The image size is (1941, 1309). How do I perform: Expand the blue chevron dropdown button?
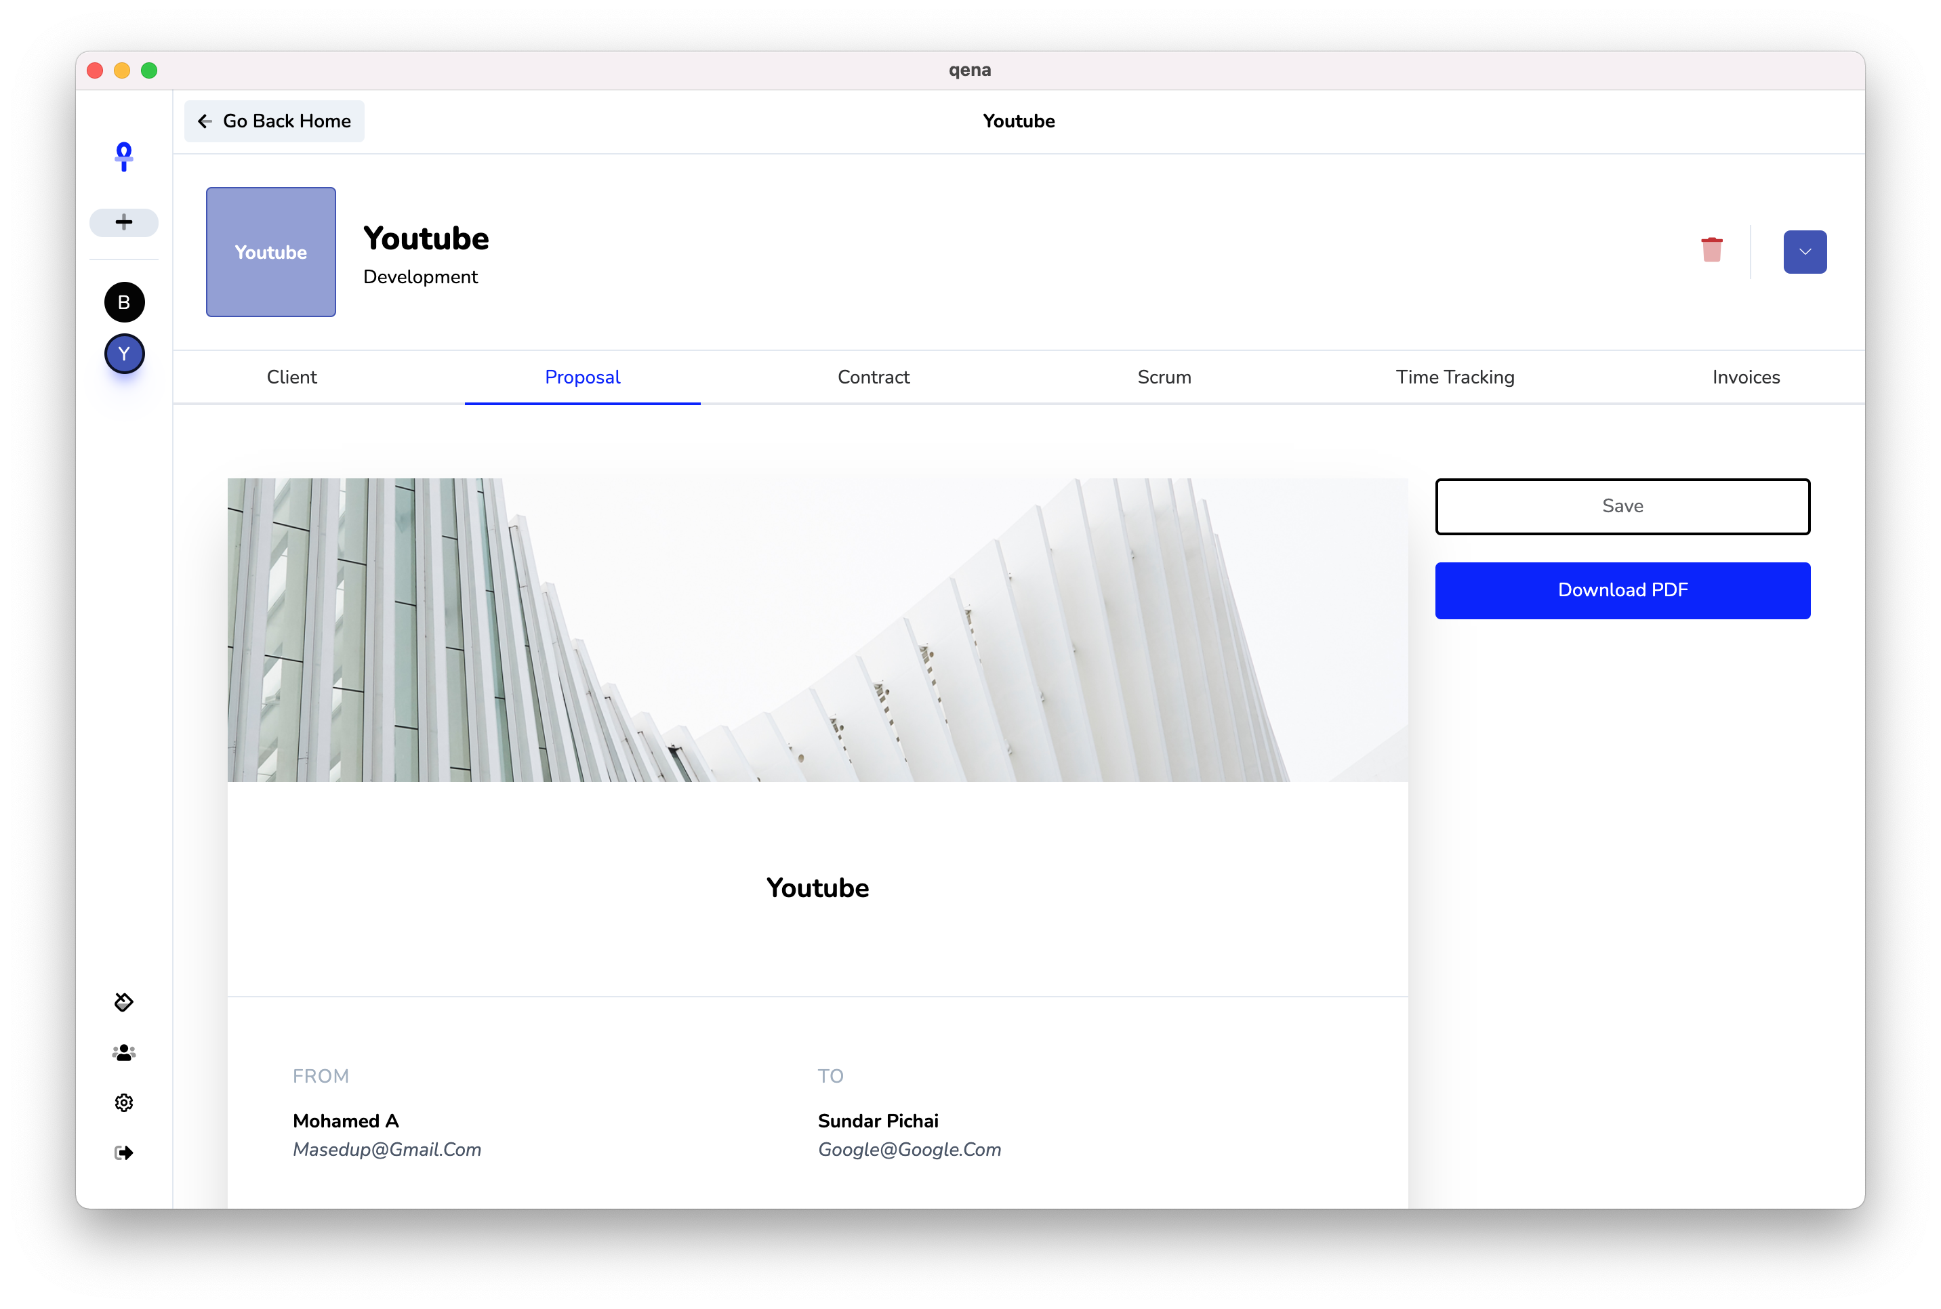tap(1805, 252)
